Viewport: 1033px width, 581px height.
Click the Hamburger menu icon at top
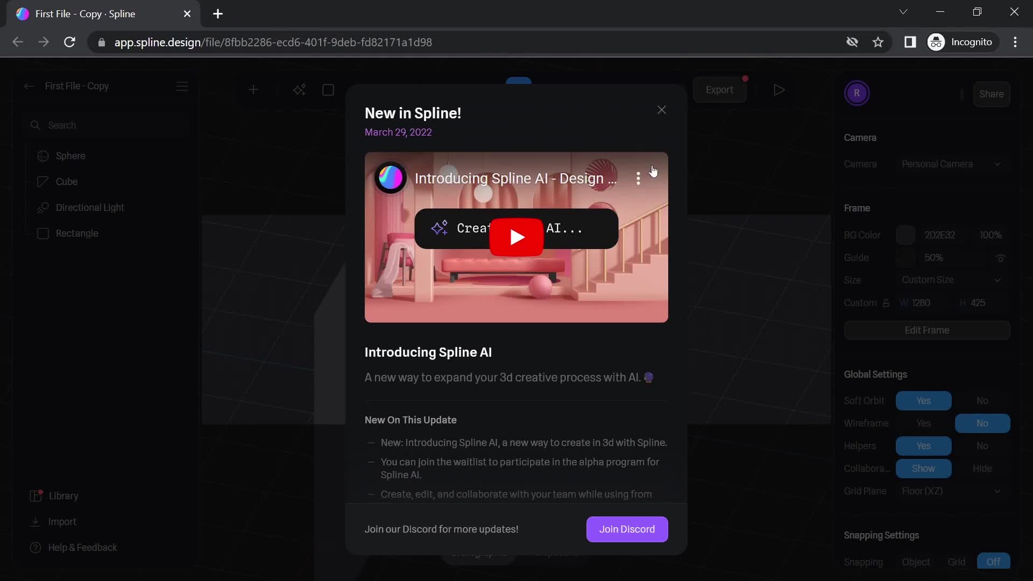(x=182, y=85)
